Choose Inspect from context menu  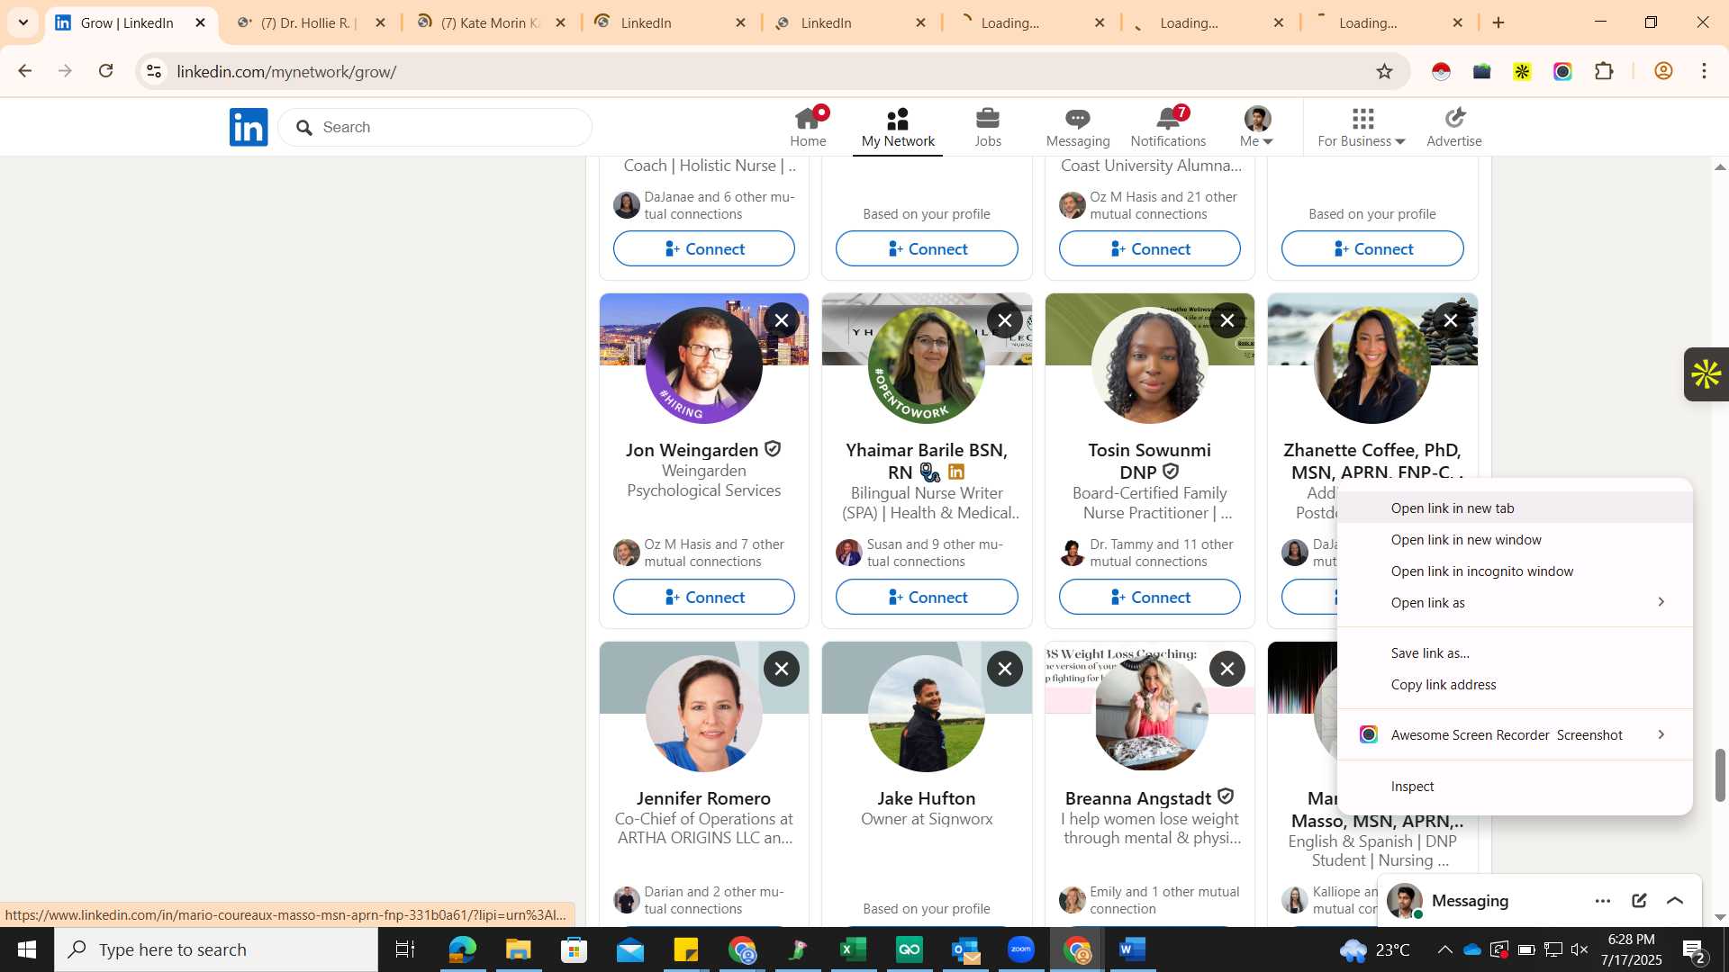1515,787
